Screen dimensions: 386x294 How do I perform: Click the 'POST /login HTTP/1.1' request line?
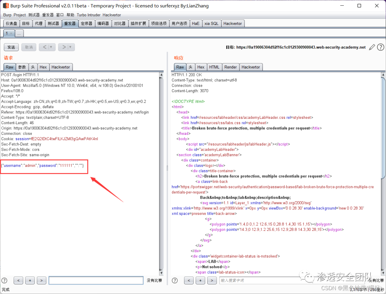tap(20, 75)
